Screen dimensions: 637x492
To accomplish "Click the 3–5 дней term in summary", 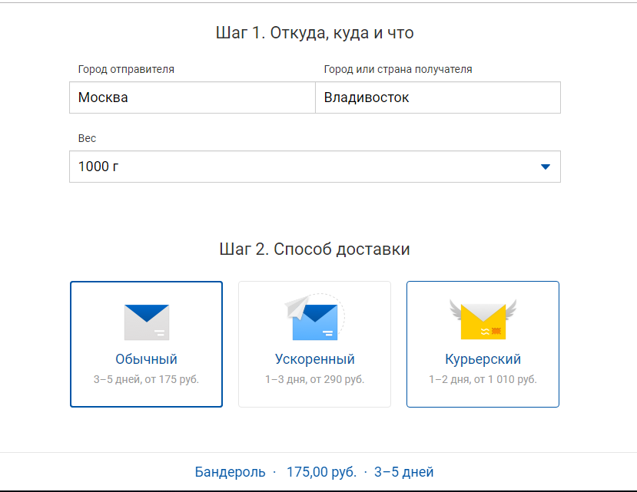I will (x=404, y=472).
